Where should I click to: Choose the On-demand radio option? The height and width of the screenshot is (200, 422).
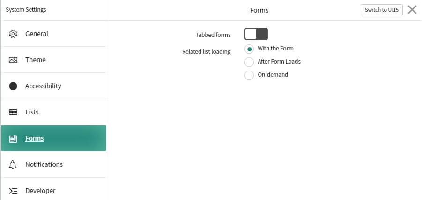coord(249,75)
